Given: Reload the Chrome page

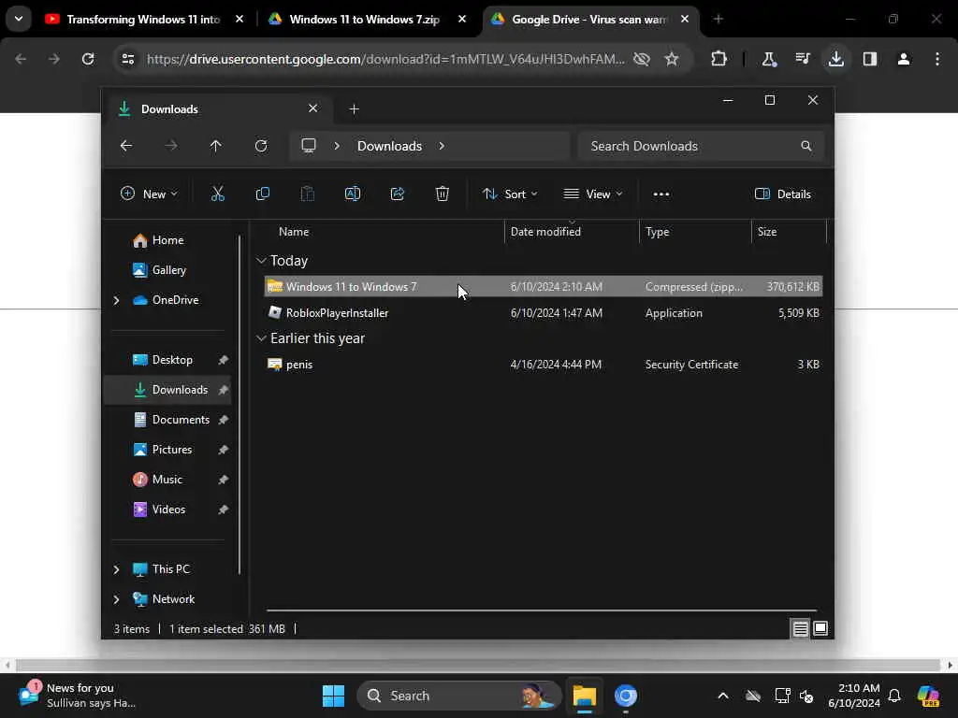Looking at the screenshot, I should [x=88, y=59].
